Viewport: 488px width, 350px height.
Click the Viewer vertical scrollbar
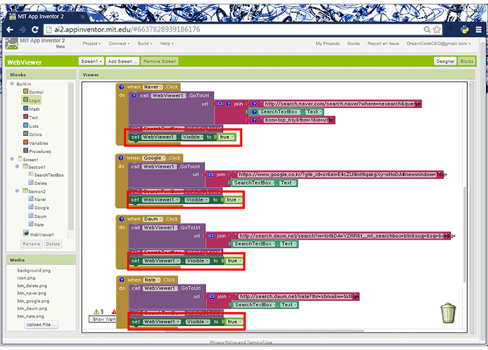(x=465, y=234)
